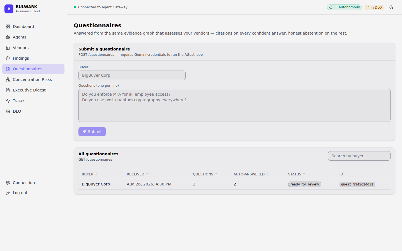Click the paper-plane icon on Submit

click(84, 132)
